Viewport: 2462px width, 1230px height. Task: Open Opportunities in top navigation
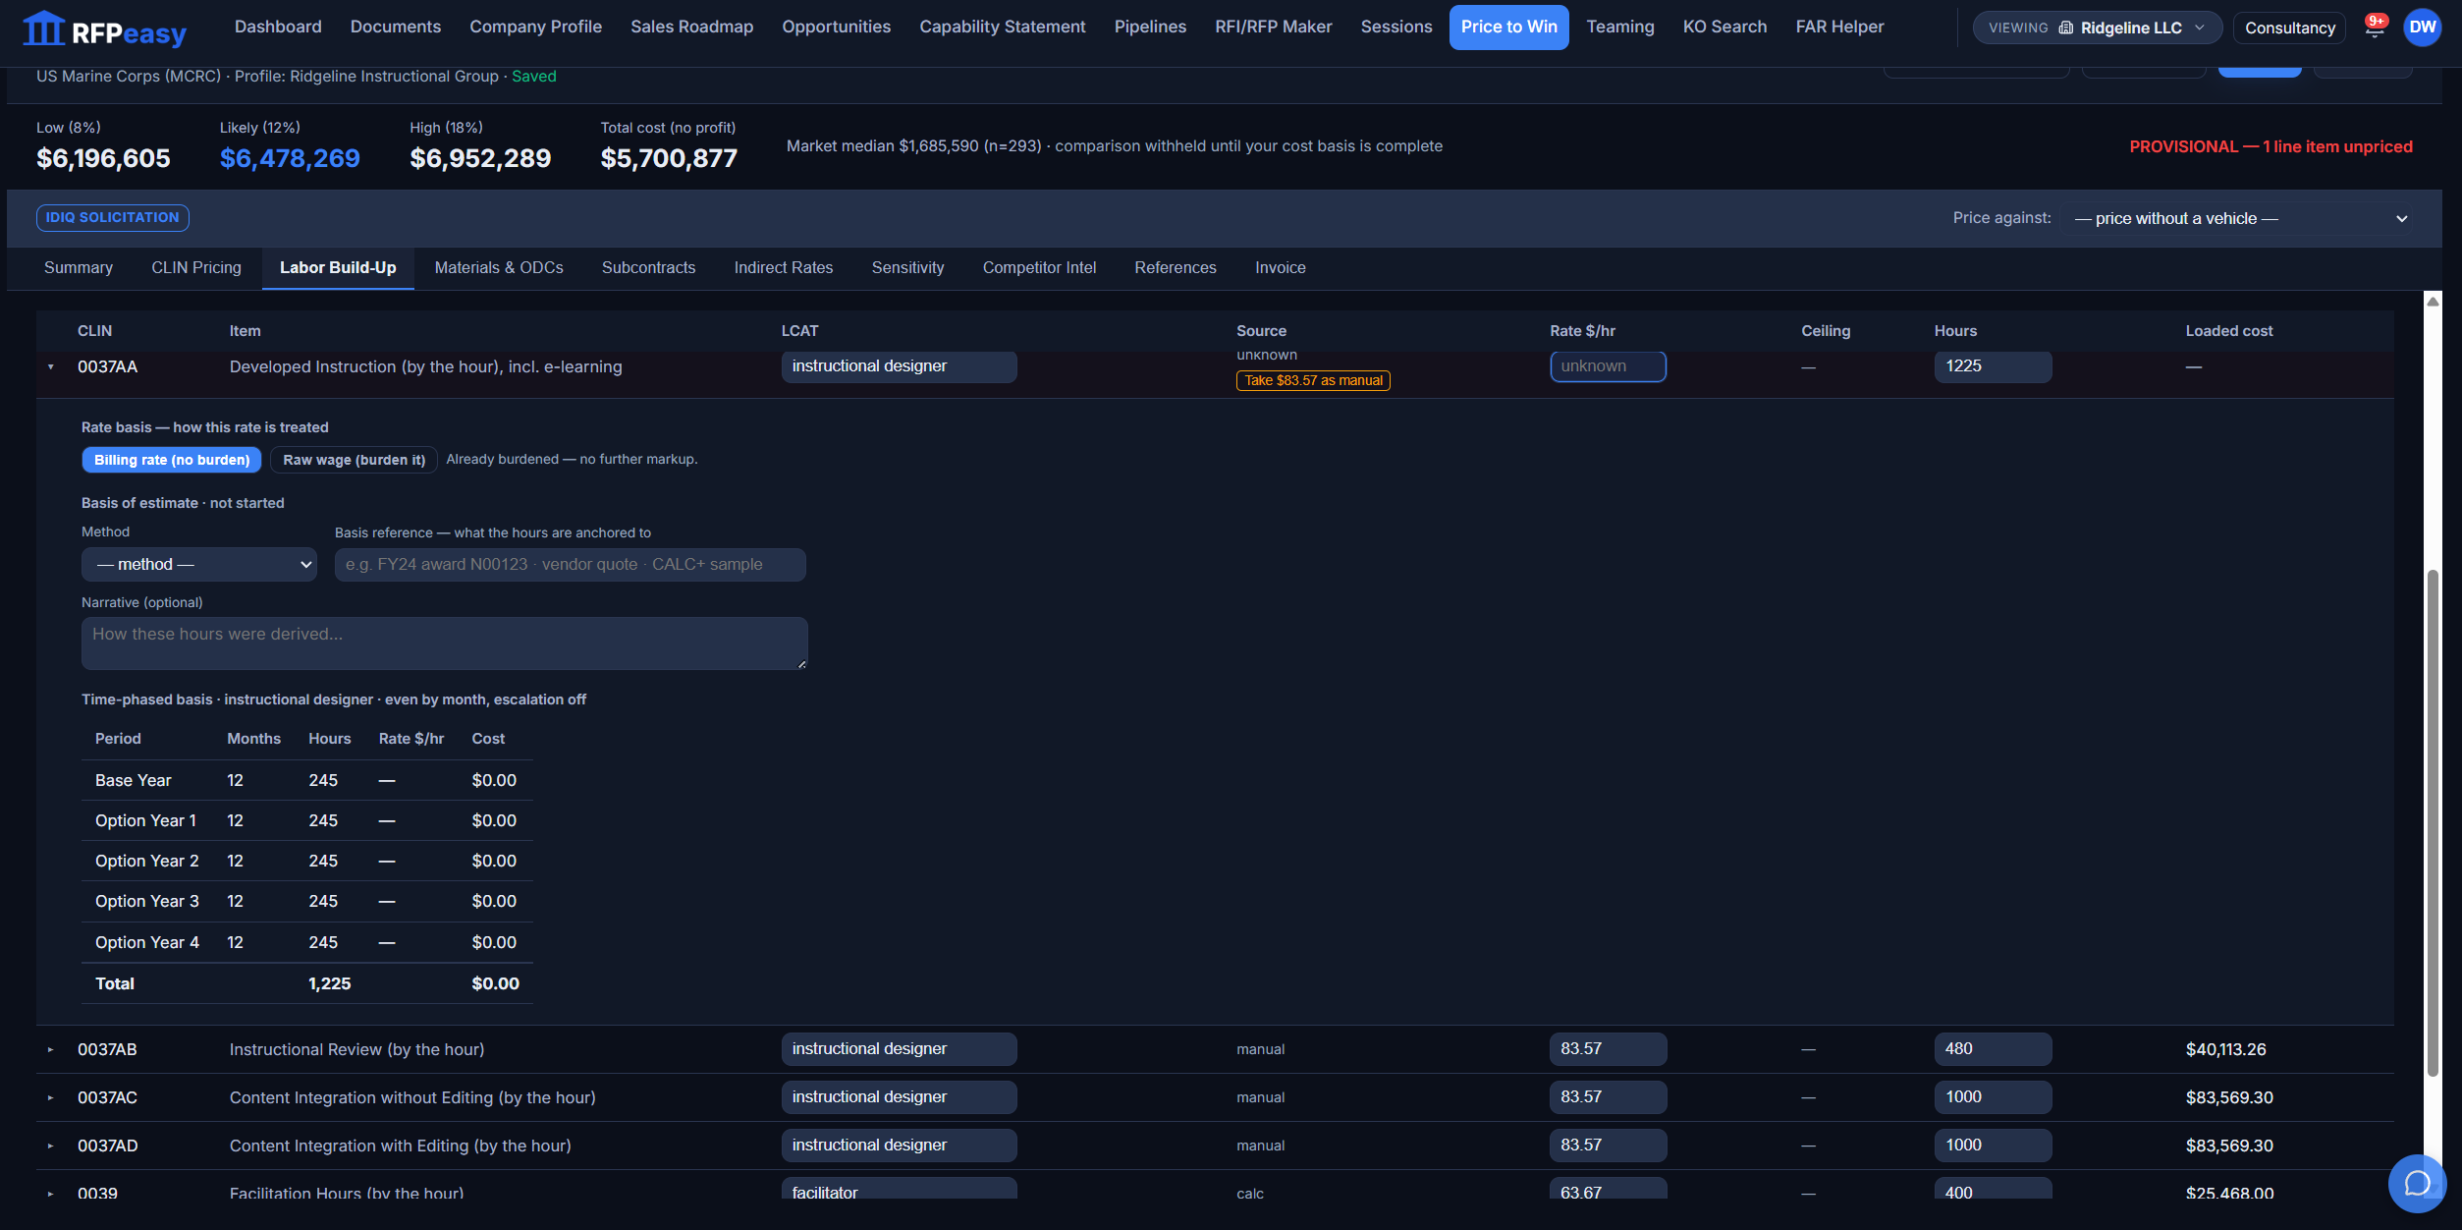coord(837,27)
